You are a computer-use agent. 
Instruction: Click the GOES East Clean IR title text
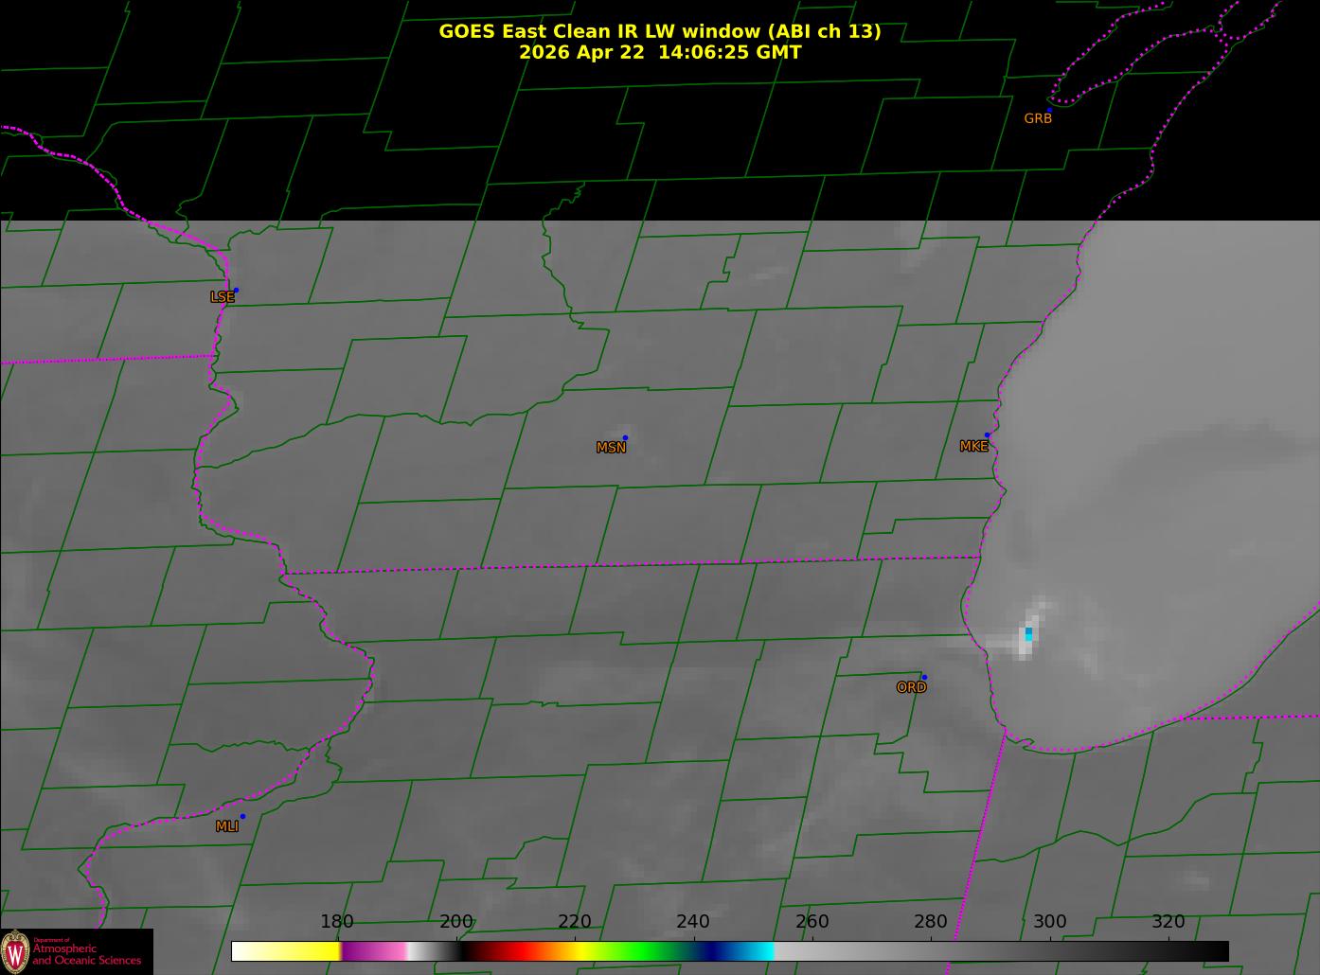pos(660,31)
